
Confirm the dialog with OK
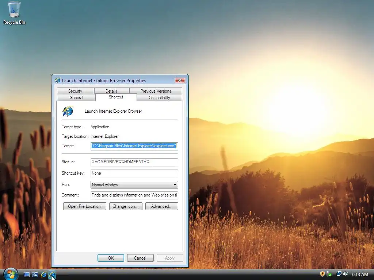111,258
